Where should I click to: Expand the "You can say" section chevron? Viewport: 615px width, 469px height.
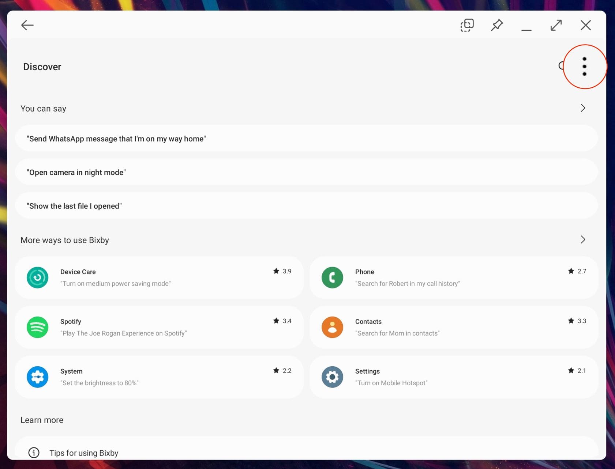583,108
